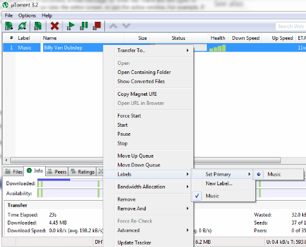Click the Downloaded value 4.45 MB
306x247 pixels.
click(x=58, y=223)
